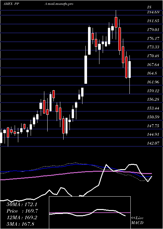Click the 5MA : 167.8 readout

point(21,224)
